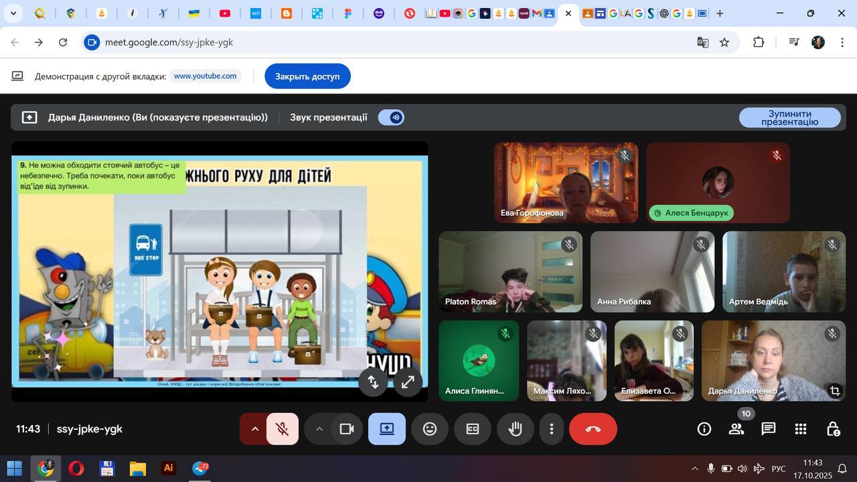This screenshot has width=857, height=482.
Task: Open the activities grid icon
Action: 801,429
